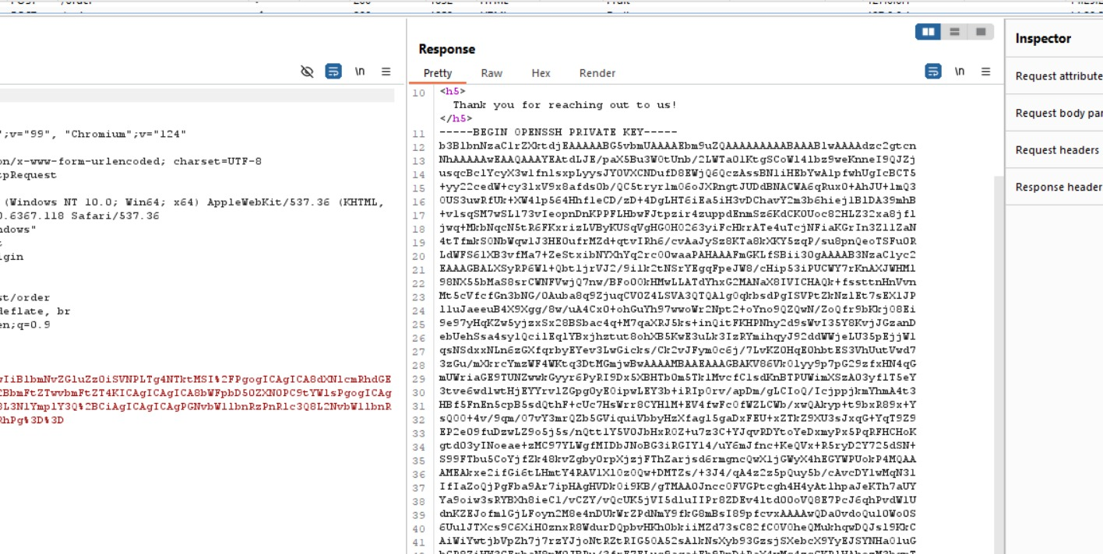
Task: Switch to the Pretty response tab
Action: click(x=437, y=73)
